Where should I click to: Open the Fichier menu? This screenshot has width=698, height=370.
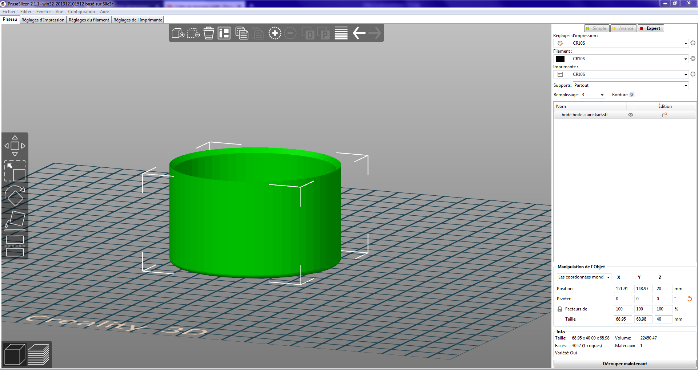coord(9,12)
